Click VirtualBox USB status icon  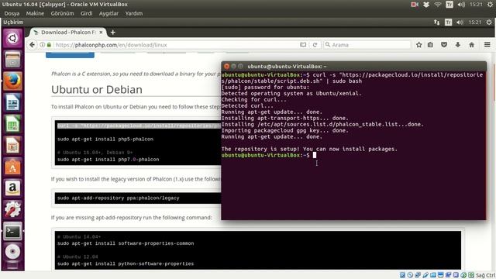click(425, 275)
